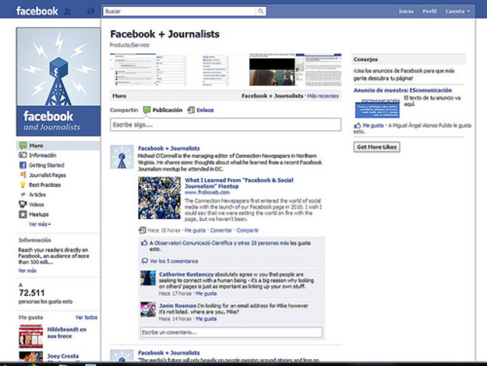Go to Inicio in the top bar

click(x=406, y=11)
